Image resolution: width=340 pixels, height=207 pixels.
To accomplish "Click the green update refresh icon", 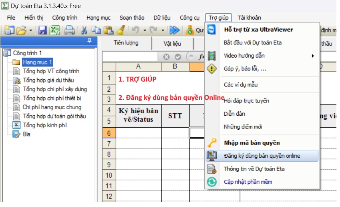I will pyautogui.click(x=211, y=182).
